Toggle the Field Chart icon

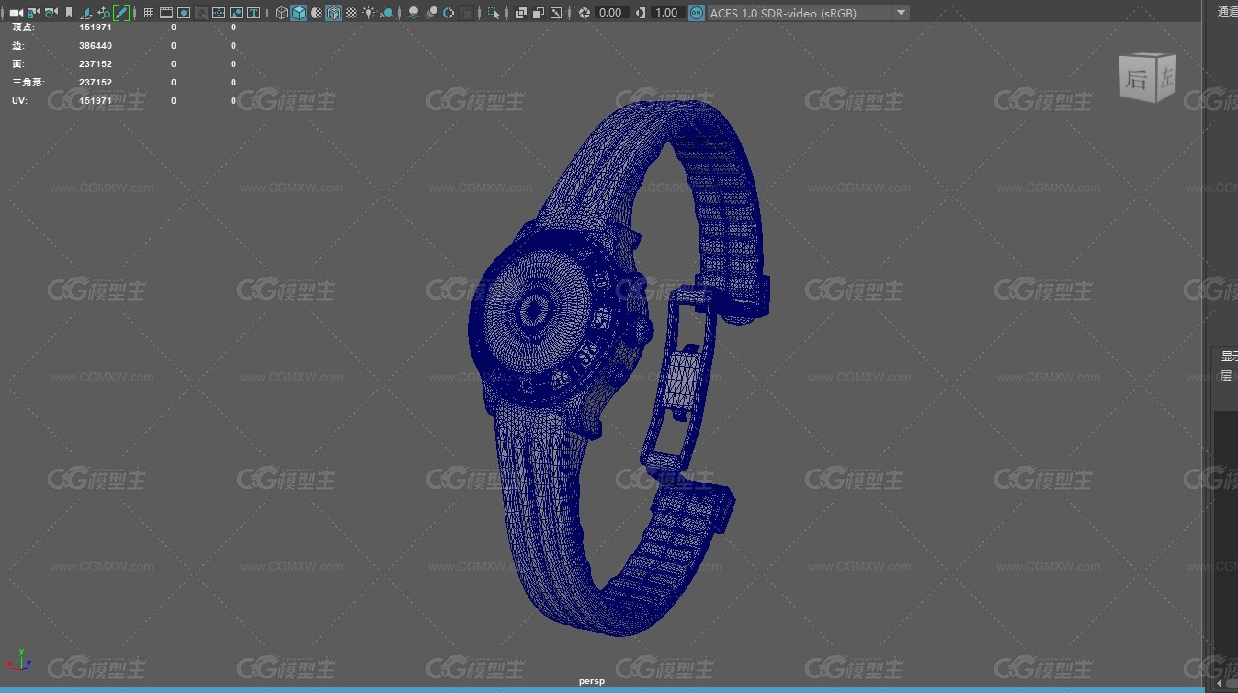[219, 13]
